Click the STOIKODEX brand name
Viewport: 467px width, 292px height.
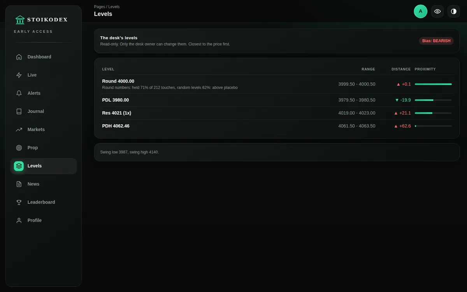pos(47,19)
